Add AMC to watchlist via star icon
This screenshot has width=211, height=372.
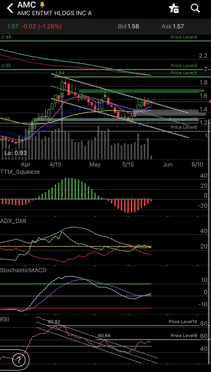174,8
